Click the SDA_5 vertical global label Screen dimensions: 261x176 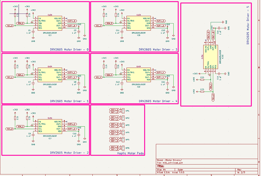coord(211,86)
